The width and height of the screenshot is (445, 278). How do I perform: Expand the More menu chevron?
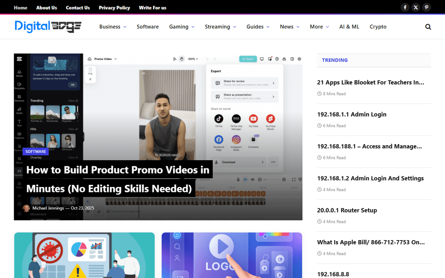tap(328, 27)
